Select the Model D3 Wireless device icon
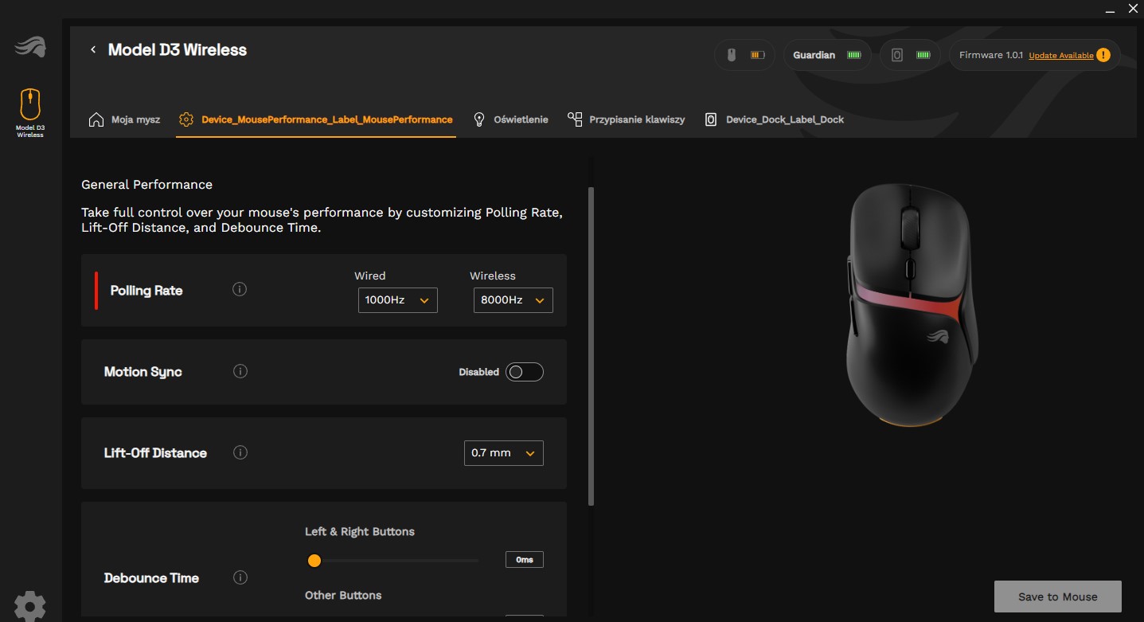 click(30, 113)
